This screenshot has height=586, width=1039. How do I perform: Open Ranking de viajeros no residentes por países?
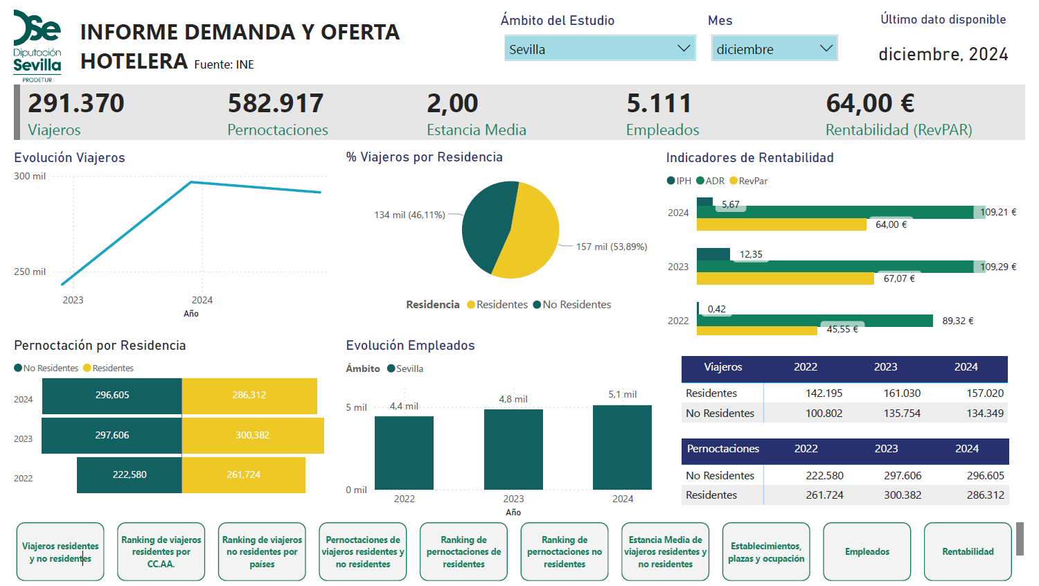click(x=262, y=551)
